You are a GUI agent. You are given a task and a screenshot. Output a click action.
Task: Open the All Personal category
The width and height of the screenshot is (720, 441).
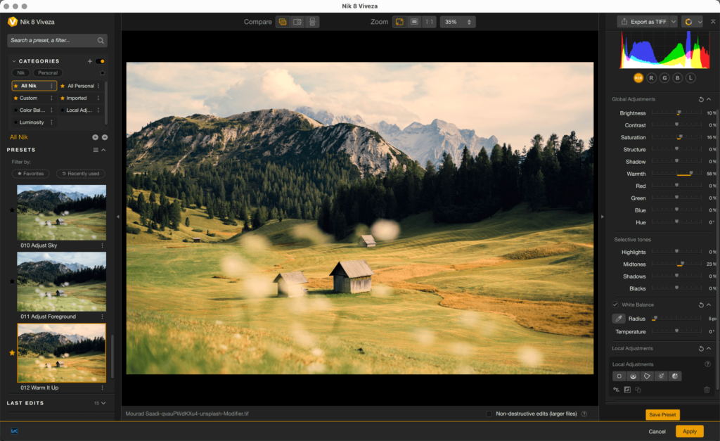pos(80,86)
